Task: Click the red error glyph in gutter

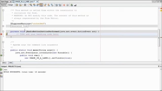Action: coord(1,34)
